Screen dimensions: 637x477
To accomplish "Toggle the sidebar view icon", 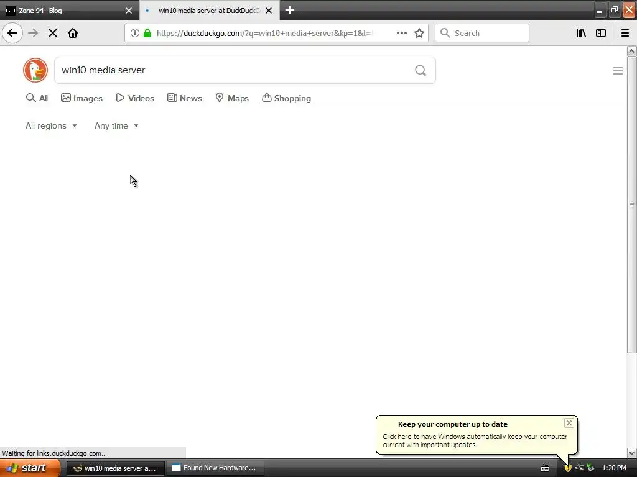I will pyautogui.click(x=601, y=33).
